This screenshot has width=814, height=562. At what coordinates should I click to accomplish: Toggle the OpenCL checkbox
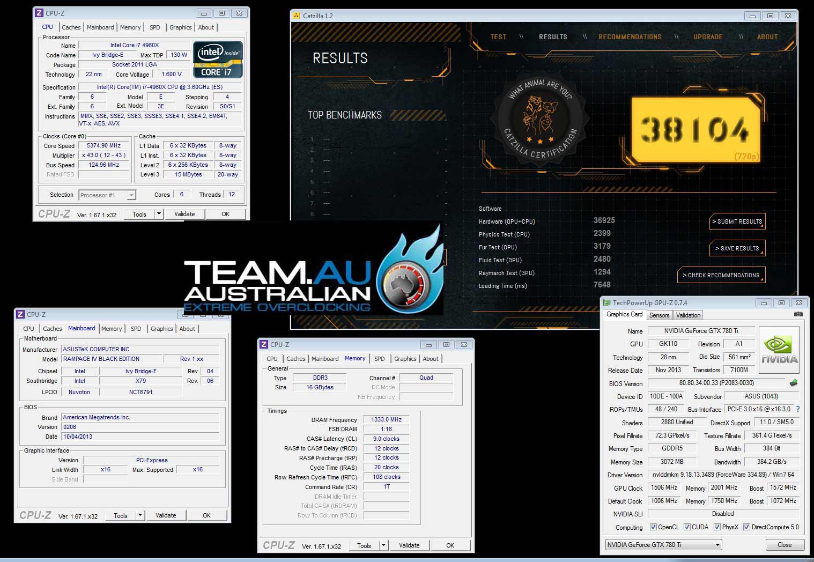(x=653, y=527)
